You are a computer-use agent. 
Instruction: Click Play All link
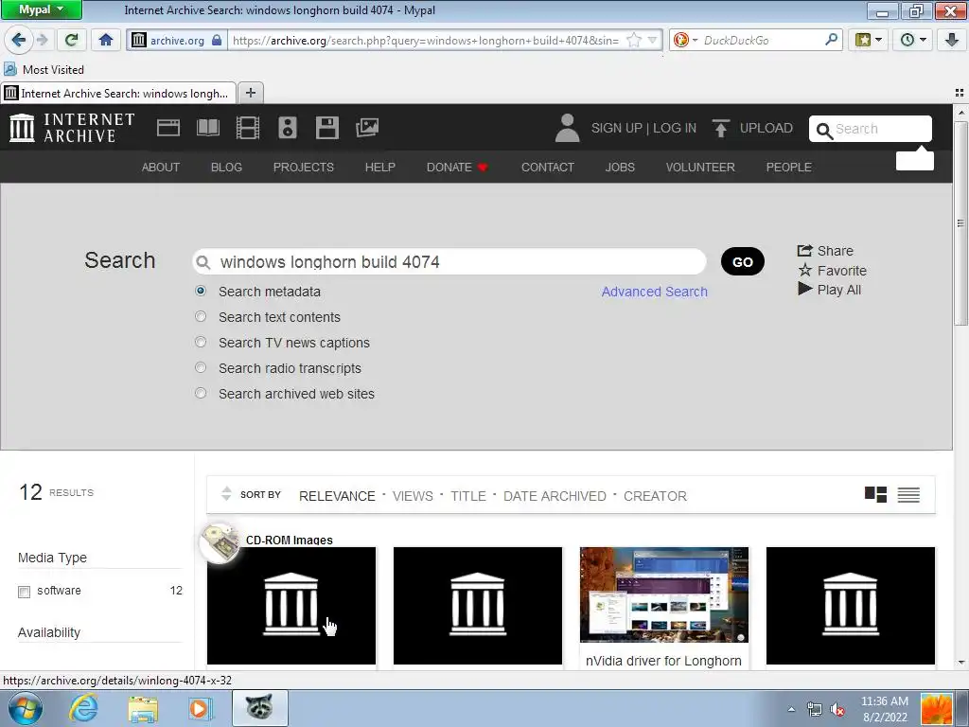830,290
